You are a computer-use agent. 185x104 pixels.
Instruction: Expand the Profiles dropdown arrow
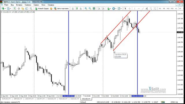10,8
